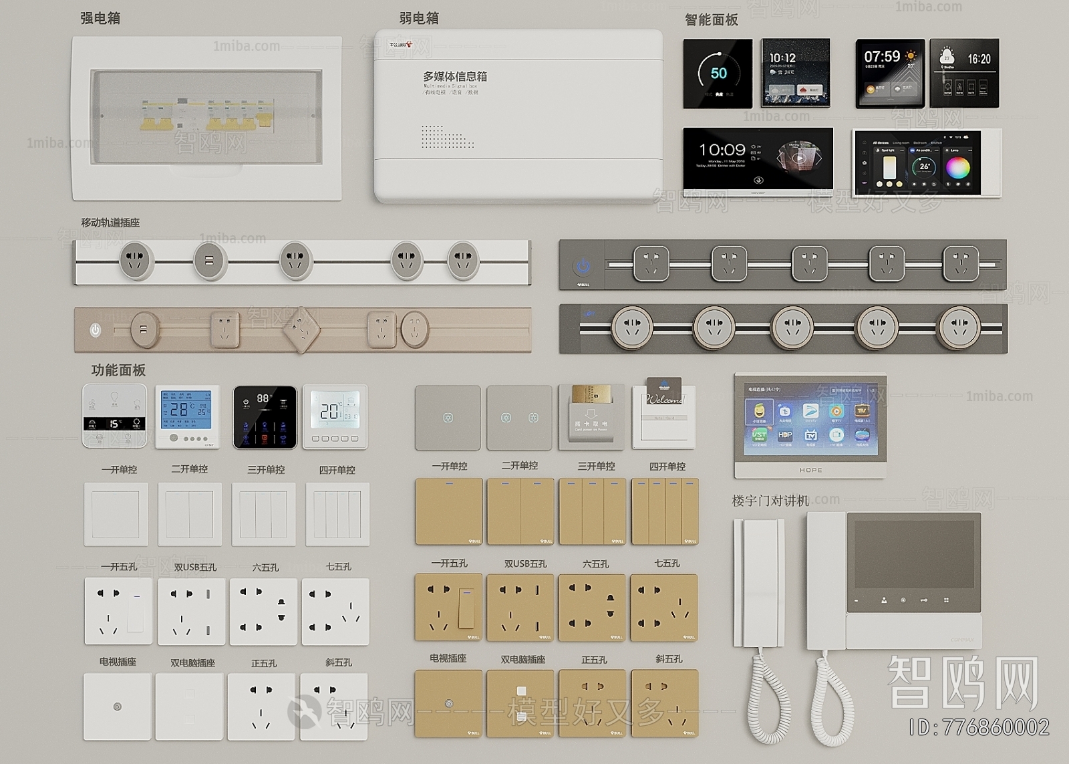
Task: Click the TV jack on the gold 电视插座
Action: tap(449, 703)
